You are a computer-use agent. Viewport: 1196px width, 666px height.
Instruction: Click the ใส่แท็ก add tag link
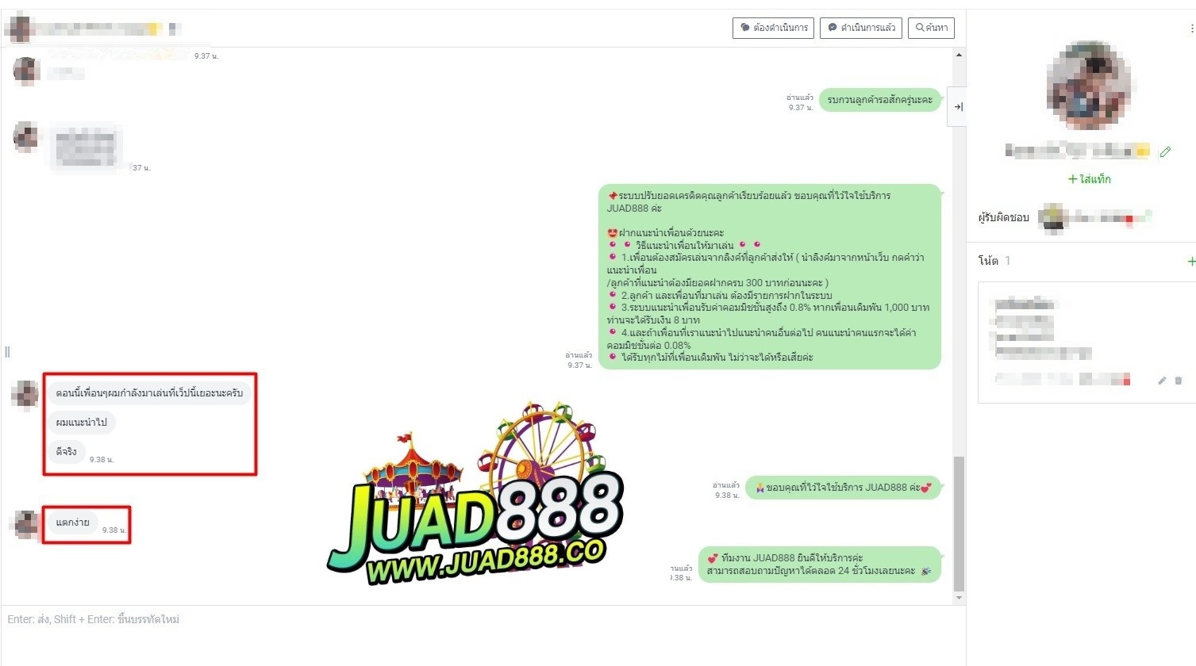point(1089,179)
